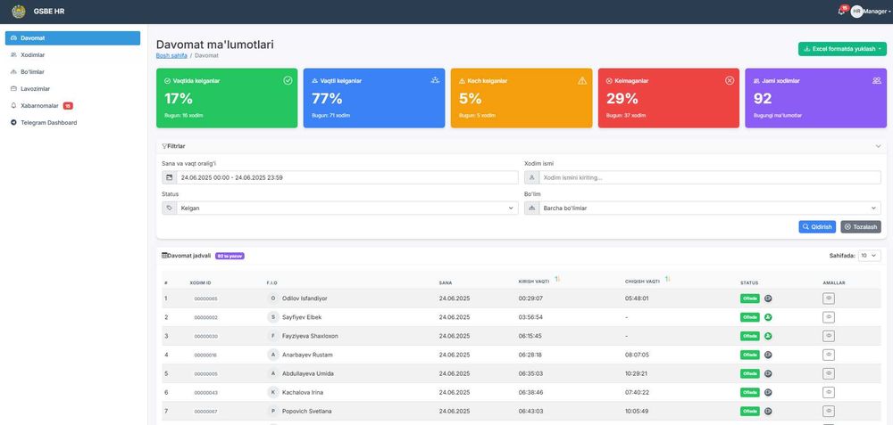The image size is (893, 425).
Task: Click the HR avatar circle in the header
Action: [856, 12]
